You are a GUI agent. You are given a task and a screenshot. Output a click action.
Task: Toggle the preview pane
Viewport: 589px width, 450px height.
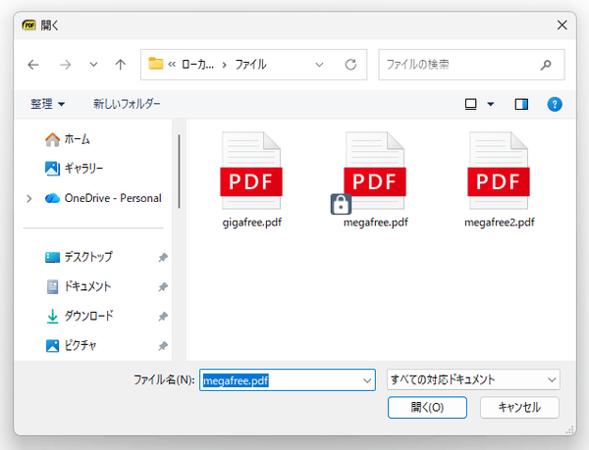click(x=521, y=104)
